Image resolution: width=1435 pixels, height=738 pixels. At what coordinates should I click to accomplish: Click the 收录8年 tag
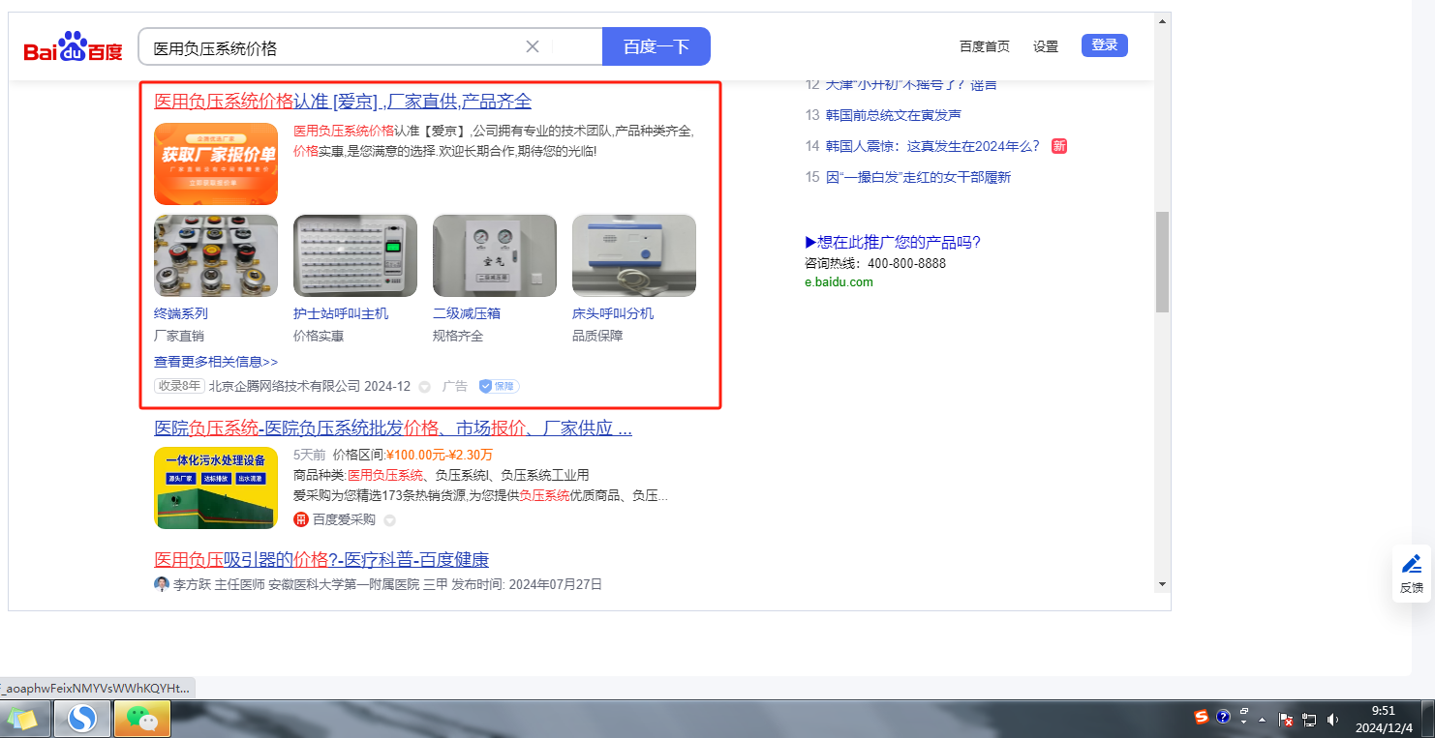pyautogui.click(x=179, y=386)
